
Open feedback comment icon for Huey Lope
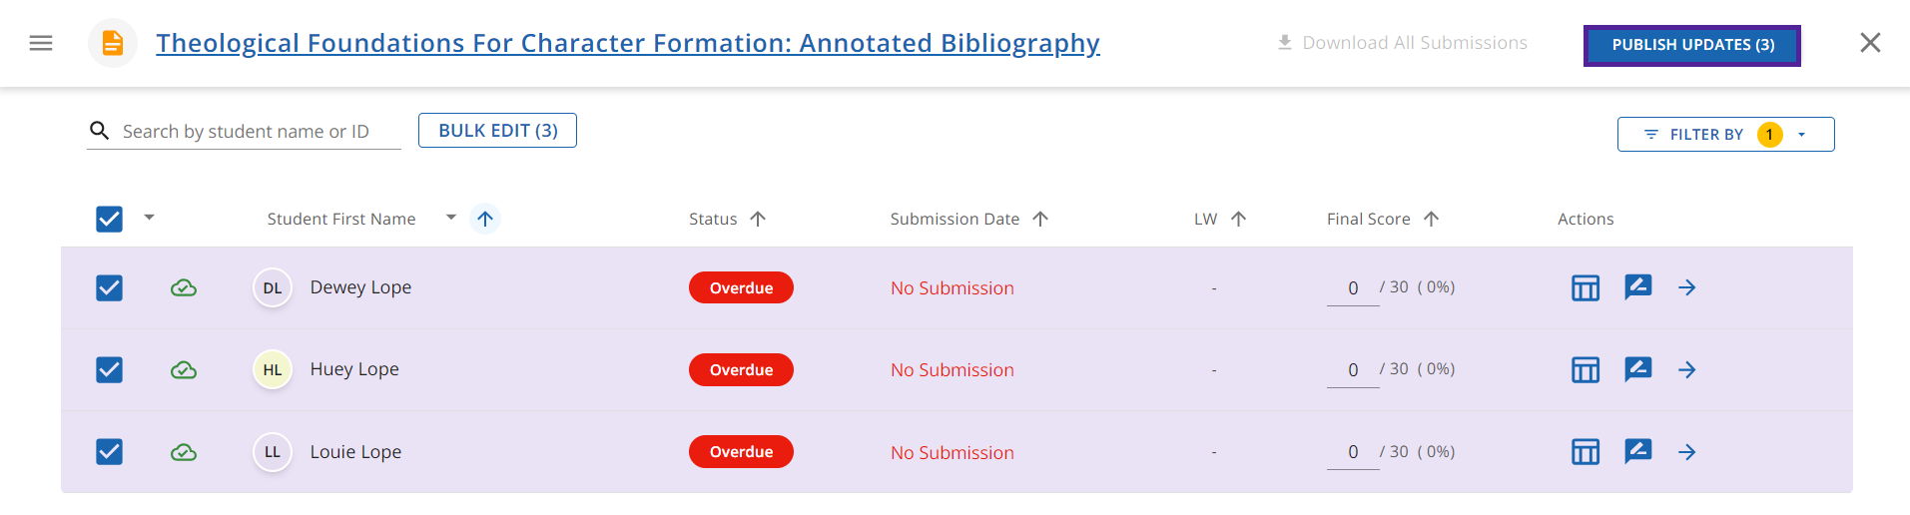[1637, 369]
